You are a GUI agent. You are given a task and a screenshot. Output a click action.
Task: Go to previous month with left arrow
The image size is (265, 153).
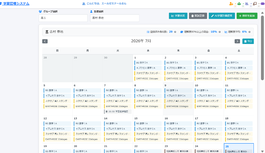45,41
